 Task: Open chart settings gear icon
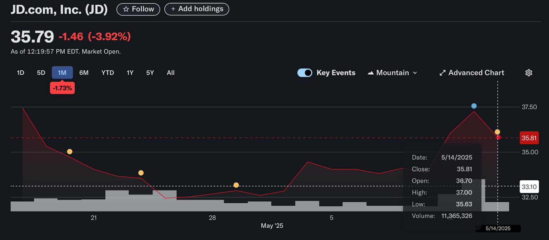529,73
